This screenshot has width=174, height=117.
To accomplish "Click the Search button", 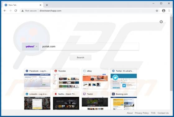I will [80, 58].
